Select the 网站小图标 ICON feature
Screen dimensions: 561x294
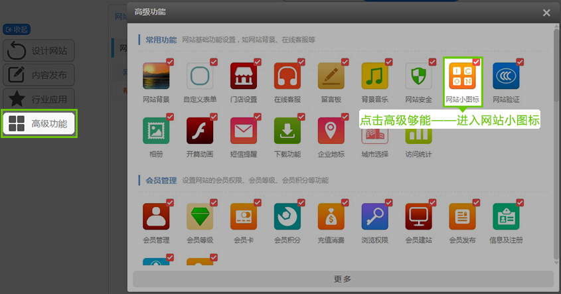pyautogui.click(x=462, y=76)
